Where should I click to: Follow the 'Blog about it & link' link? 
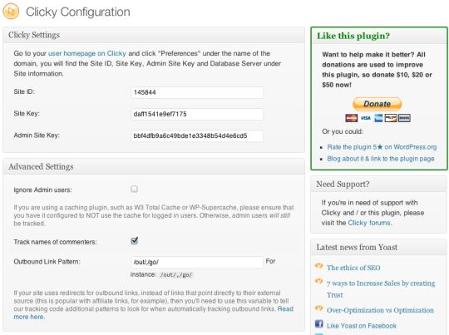[x=381, y=159]
